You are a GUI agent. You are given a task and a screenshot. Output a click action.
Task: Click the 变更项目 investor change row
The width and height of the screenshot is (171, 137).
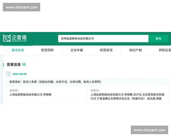click(87, 82)
